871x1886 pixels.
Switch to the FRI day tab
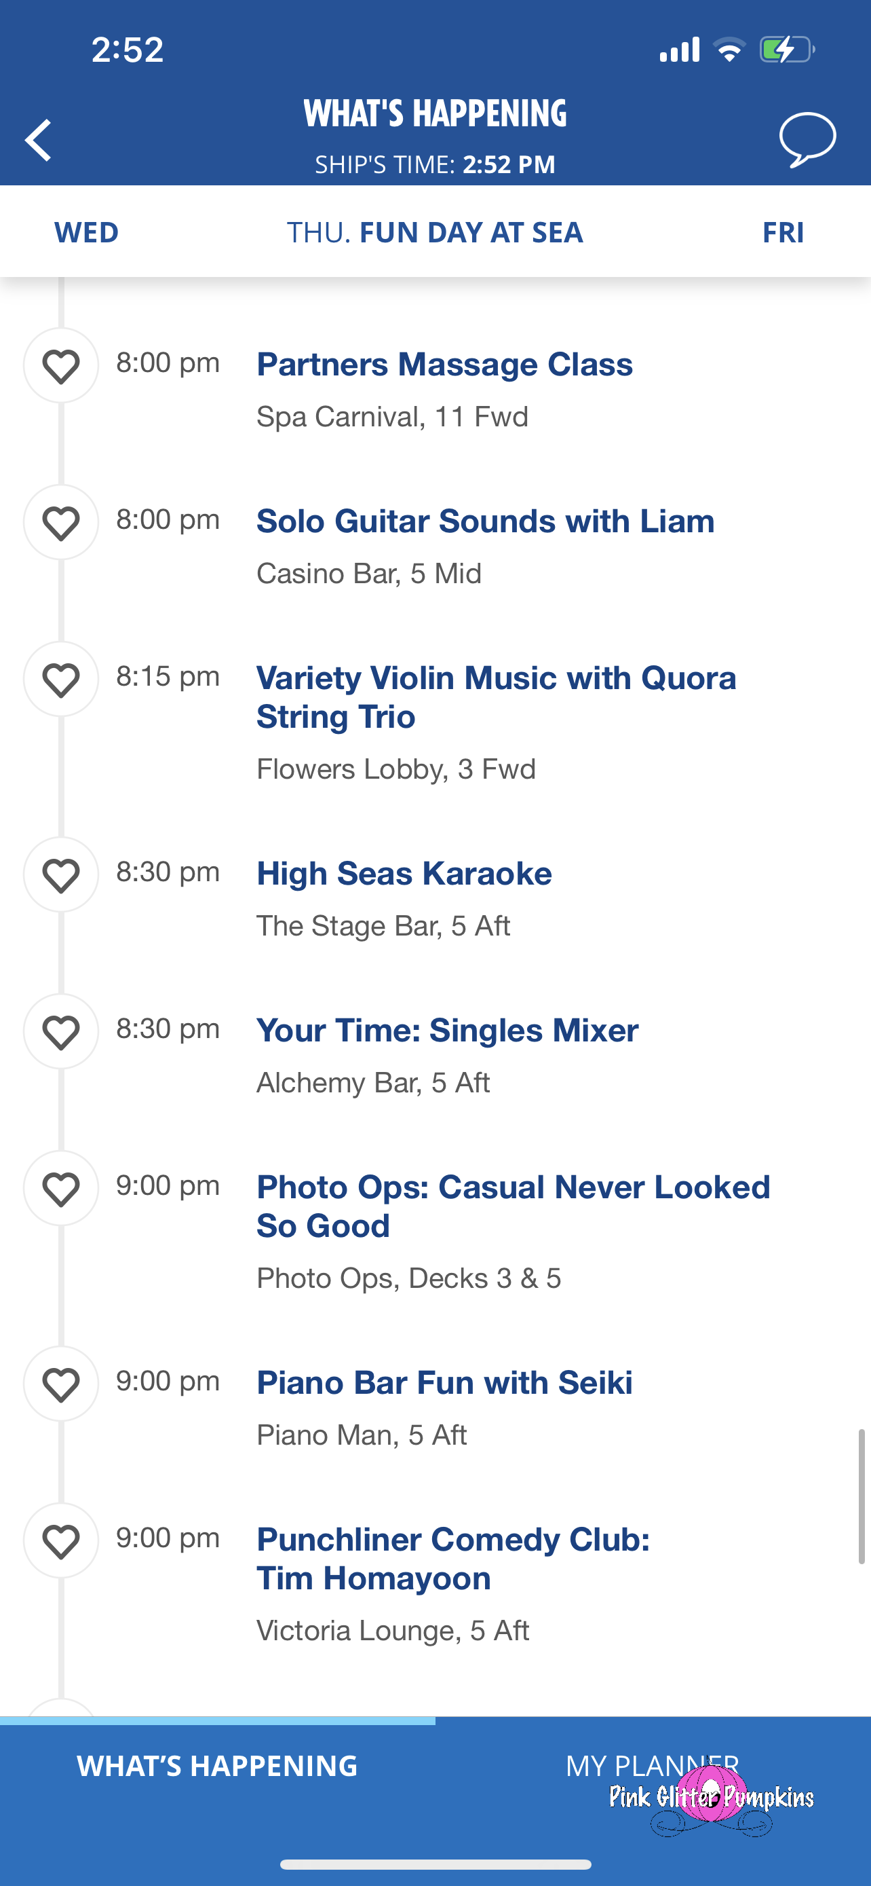coord(783,232)
